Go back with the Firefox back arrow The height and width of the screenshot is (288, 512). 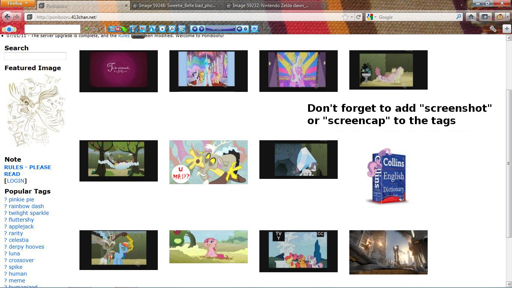pyautogui.click(x=7, y=17)
